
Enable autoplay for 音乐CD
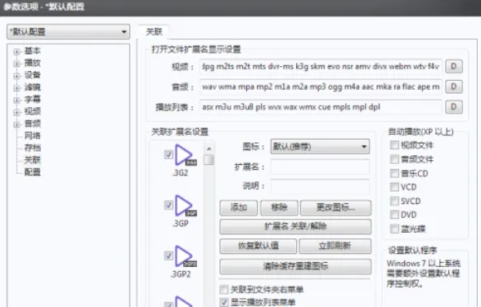click(394, 173)
